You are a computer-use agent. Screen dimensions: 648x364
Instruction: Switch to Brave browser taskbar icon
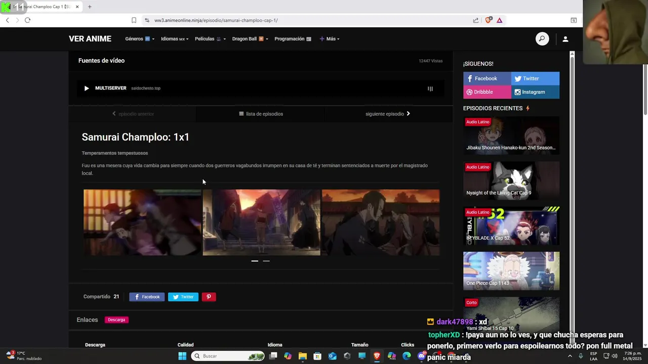coord(377,356)
